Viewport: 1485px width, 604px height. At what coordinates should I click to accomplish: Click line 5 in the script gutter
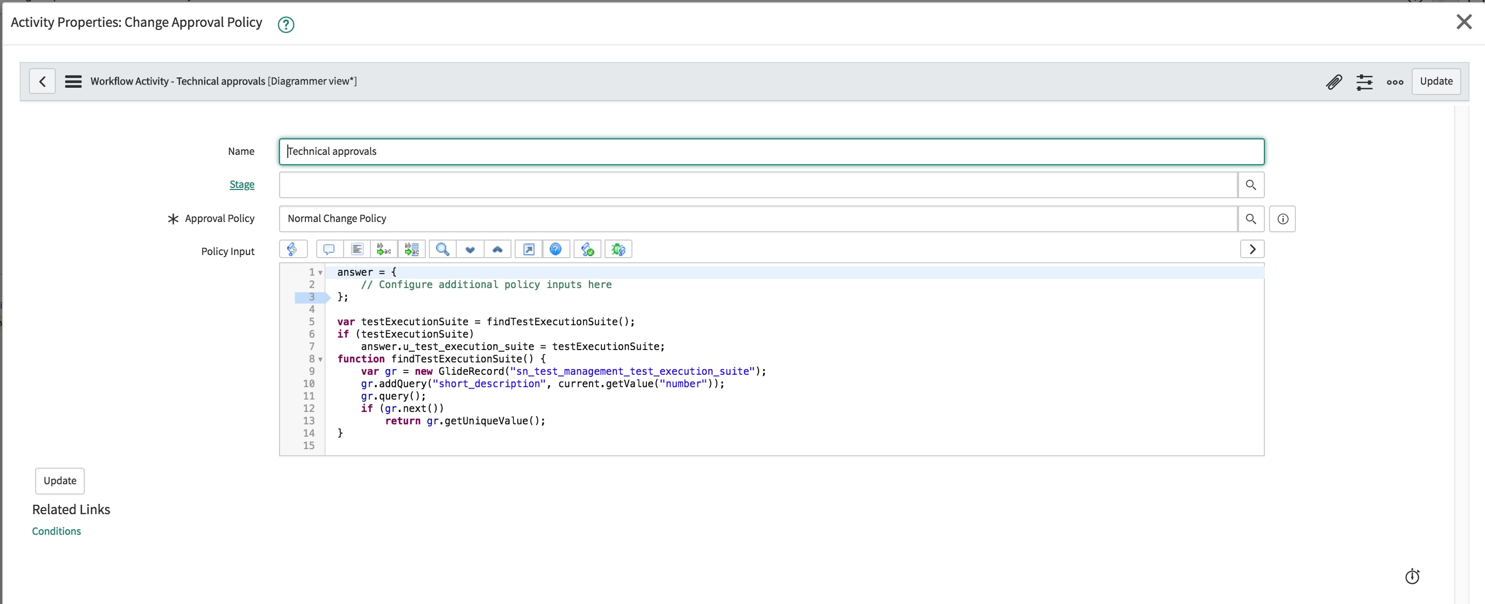[x=311, y=322]
